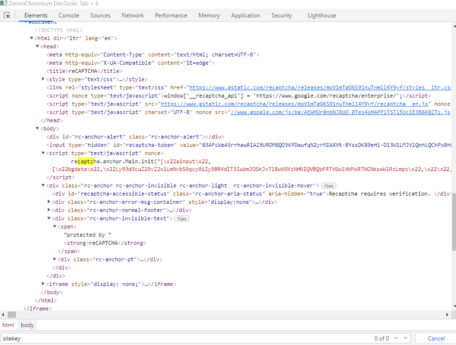Screen dimensions: 456x345
Task: Select the <!DOCTYPE html> line
Action: tap(58, 30)
